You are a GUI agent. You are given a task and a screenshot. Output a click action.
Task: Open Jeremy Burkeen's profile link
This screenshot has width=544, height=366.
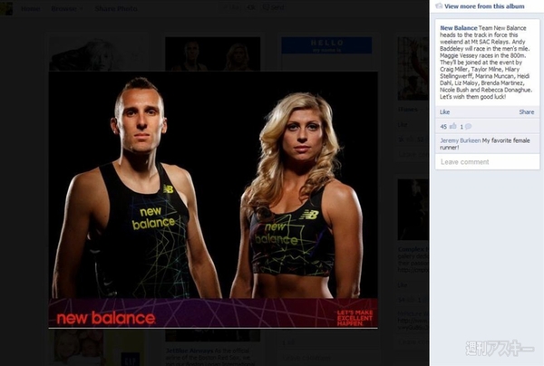click(460, 140)
